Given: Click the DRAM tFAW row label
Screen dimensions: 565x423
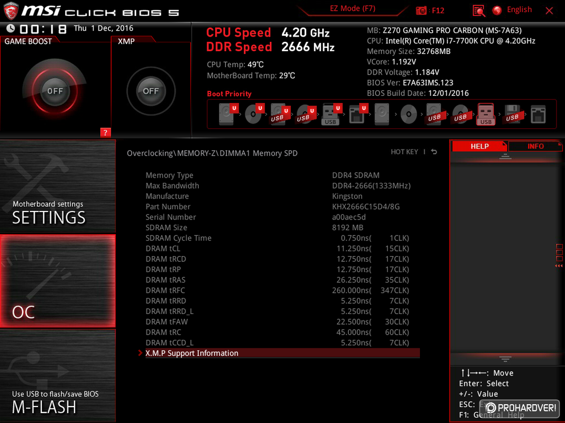Looking at the screenshot, I should click(x=167, y=322).
